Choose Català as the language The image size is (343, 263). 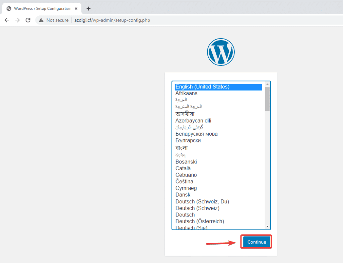coord(183,169)
